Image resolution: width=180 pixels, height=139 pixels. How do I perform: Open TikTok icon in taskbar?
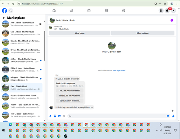[x=66, y=136]
